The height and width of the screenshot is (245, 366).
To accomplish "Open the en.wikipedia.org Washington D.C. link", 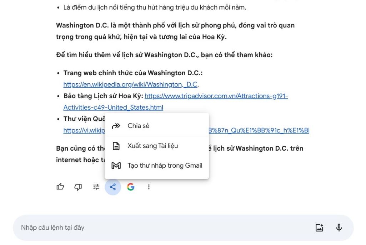I will pyautogui.click(x=131, y=85).
